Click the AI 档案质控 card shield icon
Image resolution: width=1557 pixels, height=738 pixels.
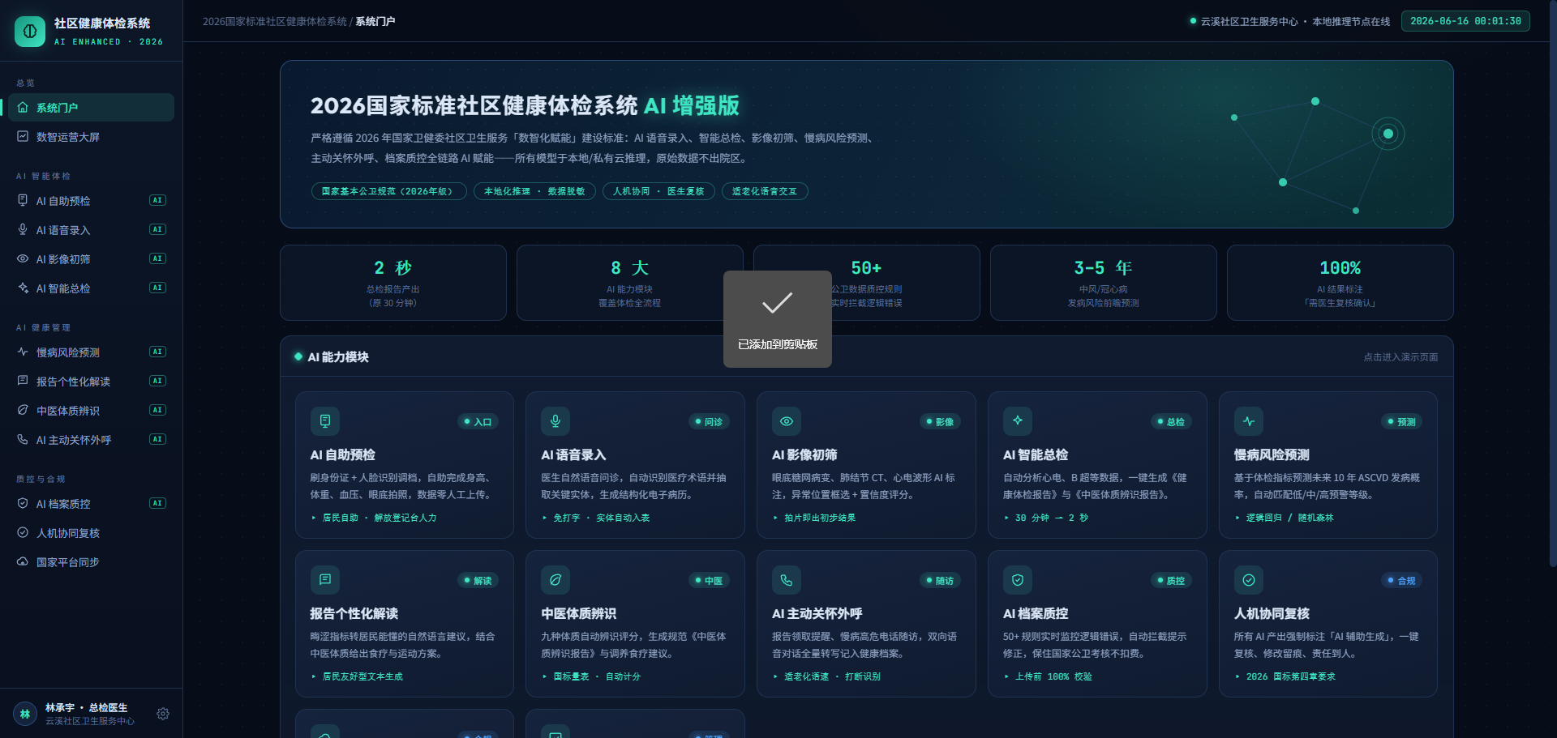[x=1018, y=580]
